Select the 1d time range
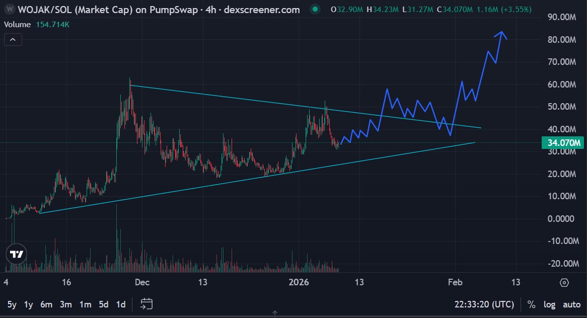Viewport: 587px width, 318px height. 121,304
